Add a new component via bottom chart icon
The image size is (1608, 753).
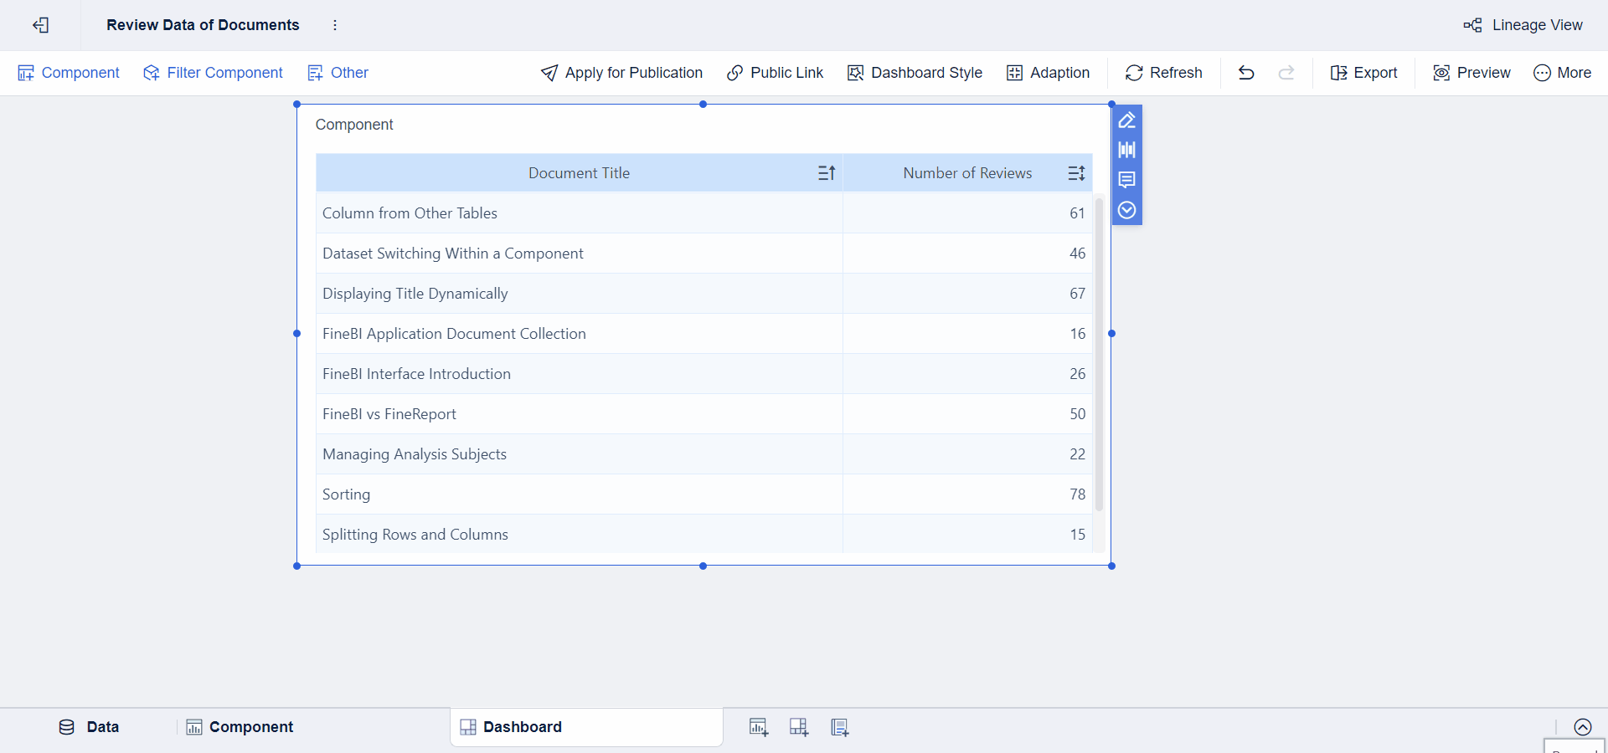pos(759,727)
